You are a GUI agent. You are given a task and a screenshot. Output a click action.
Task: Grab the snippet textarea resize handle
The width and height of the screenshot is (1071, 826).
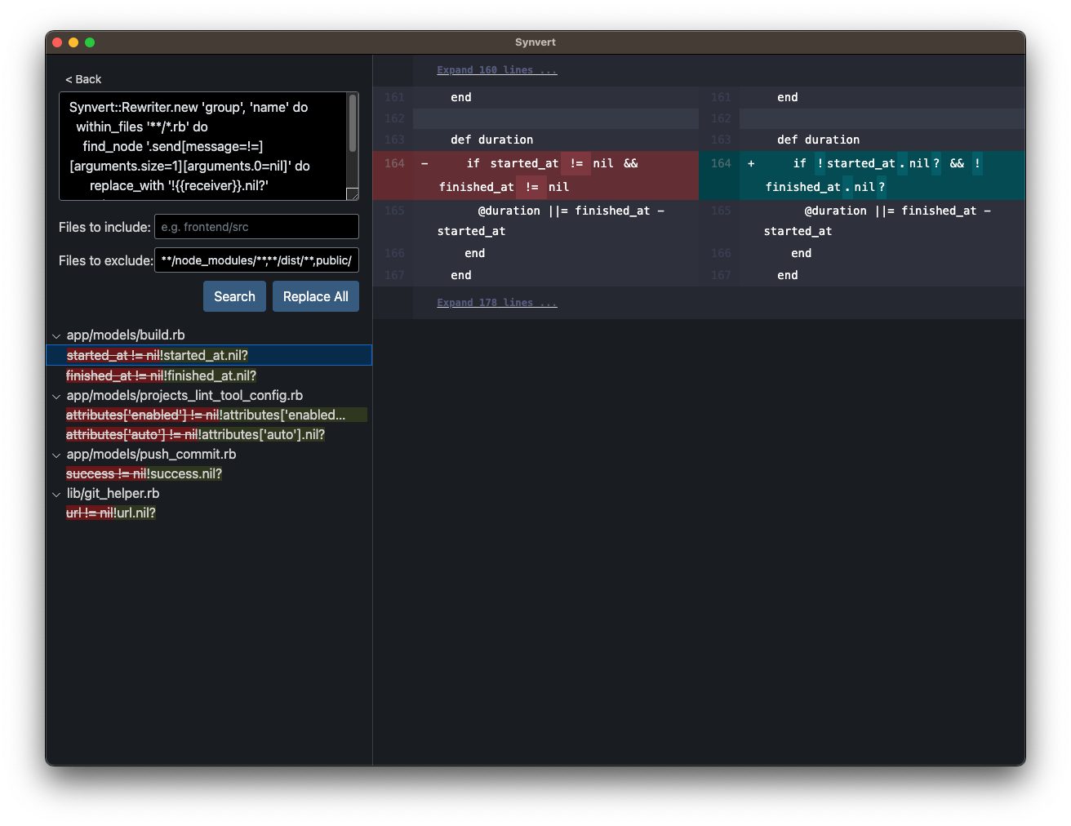[x=353, y=194]
